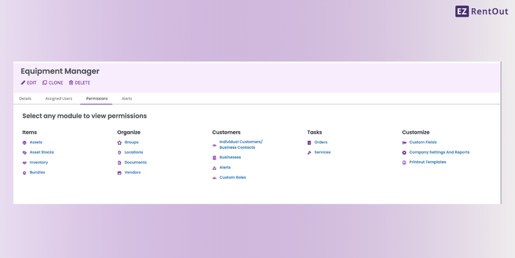Click the Groups star icon
The image size is (515, 258).
click(119, 142)
